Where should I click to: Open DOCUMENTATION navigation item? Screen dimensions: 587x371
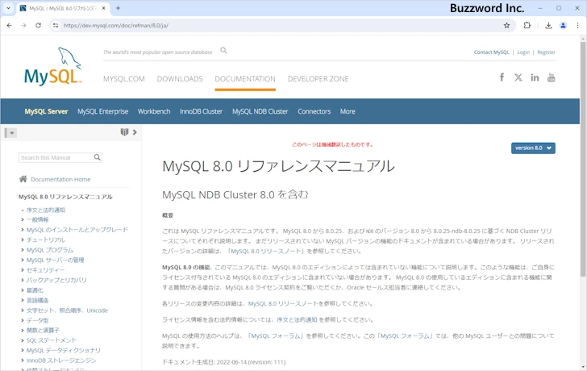click(x=245, y=79)
